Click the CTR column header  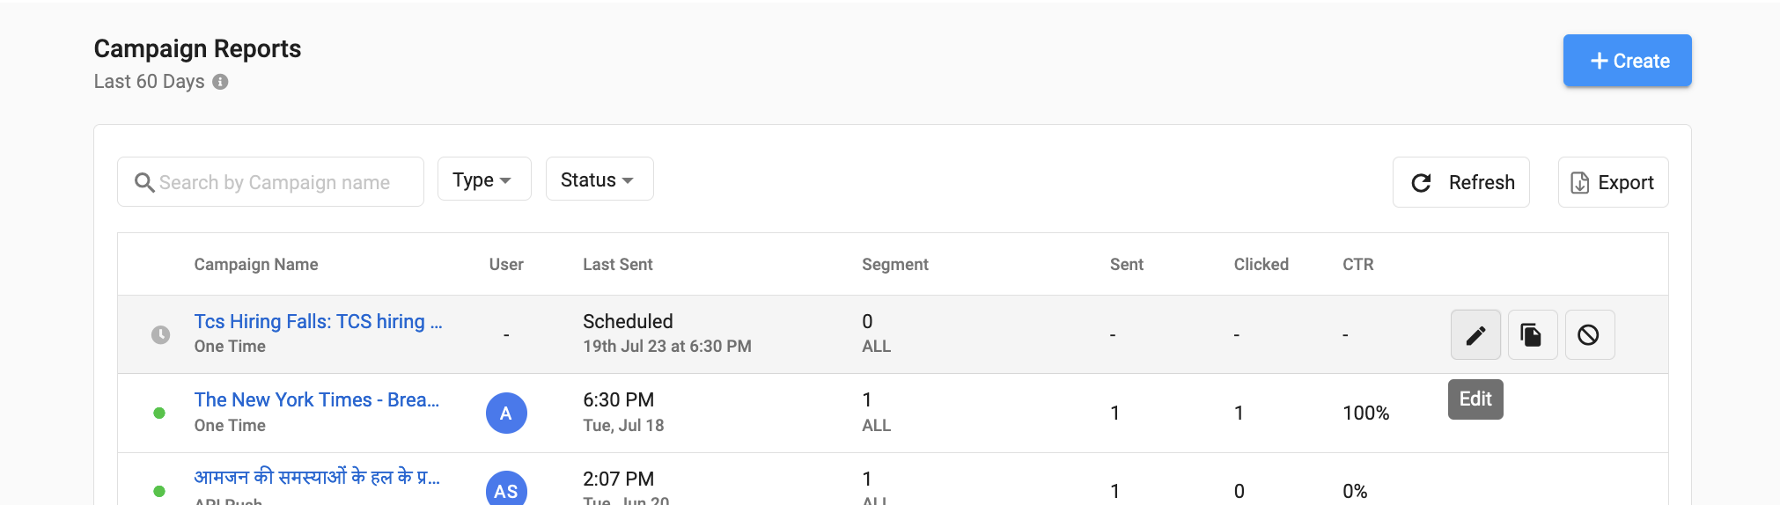click(x=1357, y=265)
